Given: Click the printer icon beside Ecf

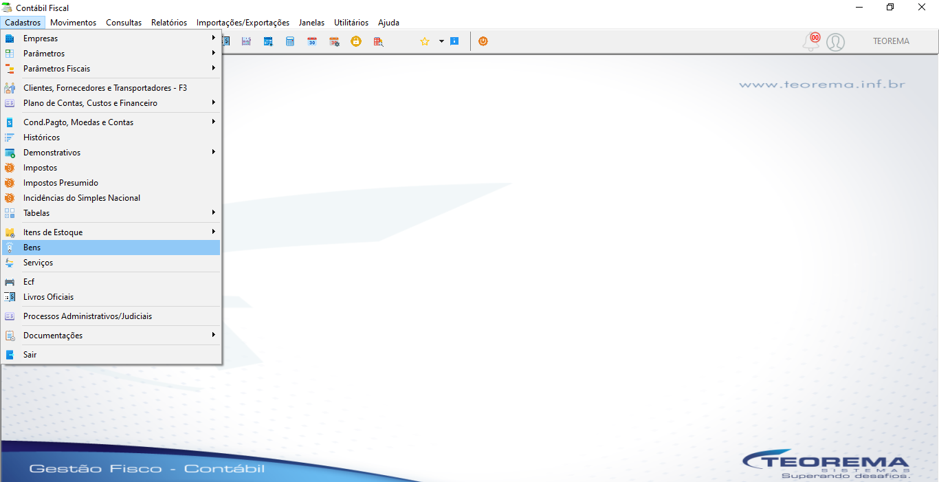Looking at the screenshot, I should pyautogui.click(x=10, y=282).
